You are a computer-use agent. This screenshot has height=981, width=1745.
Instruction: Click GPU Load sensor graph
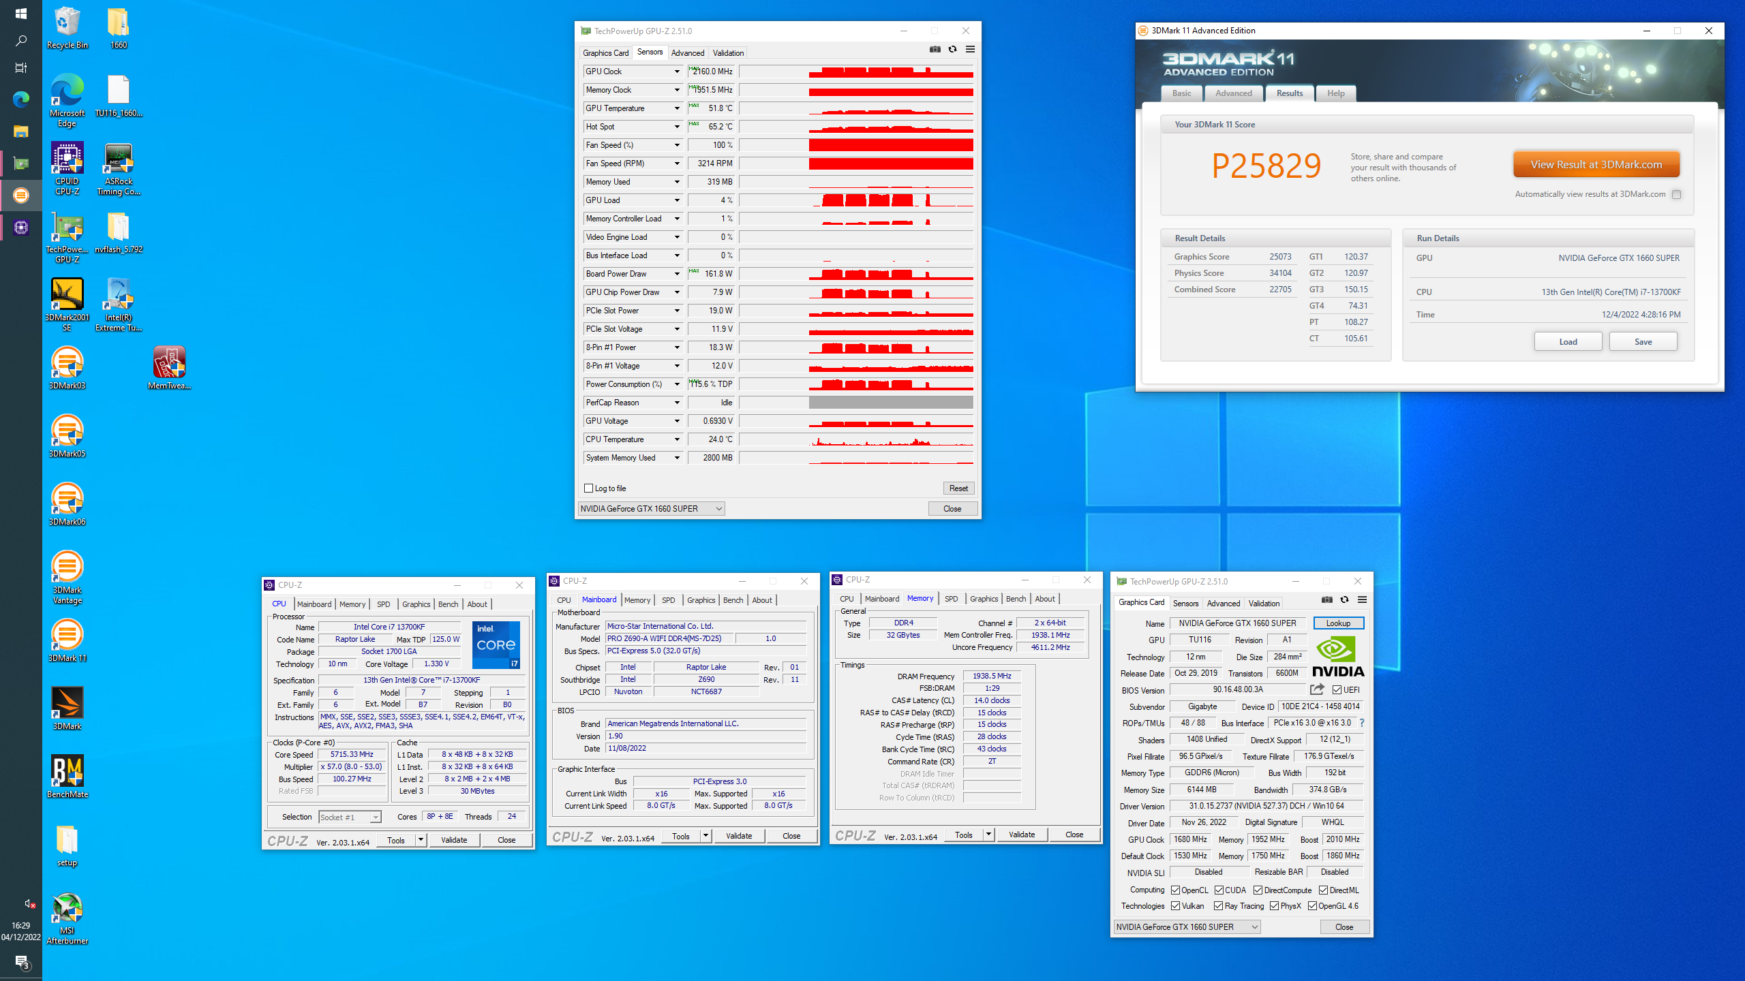856,200
